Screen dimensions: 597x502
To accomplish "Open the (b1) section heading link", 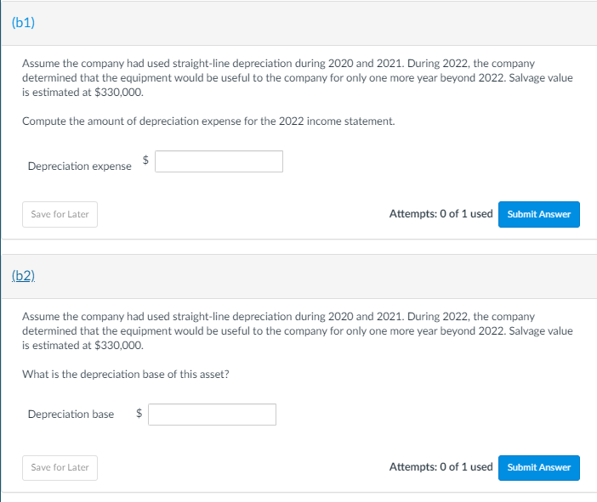I will pos(23,22).
